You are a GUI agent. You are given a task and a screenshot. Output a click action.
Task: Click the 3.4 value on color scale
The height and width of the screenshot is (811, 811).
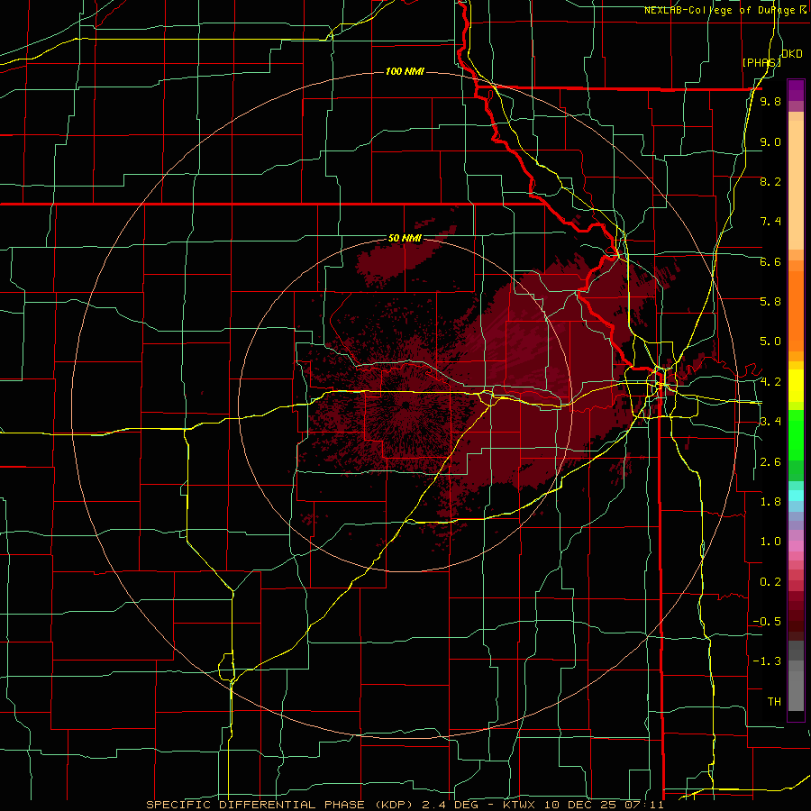click(x=770, y=422)
